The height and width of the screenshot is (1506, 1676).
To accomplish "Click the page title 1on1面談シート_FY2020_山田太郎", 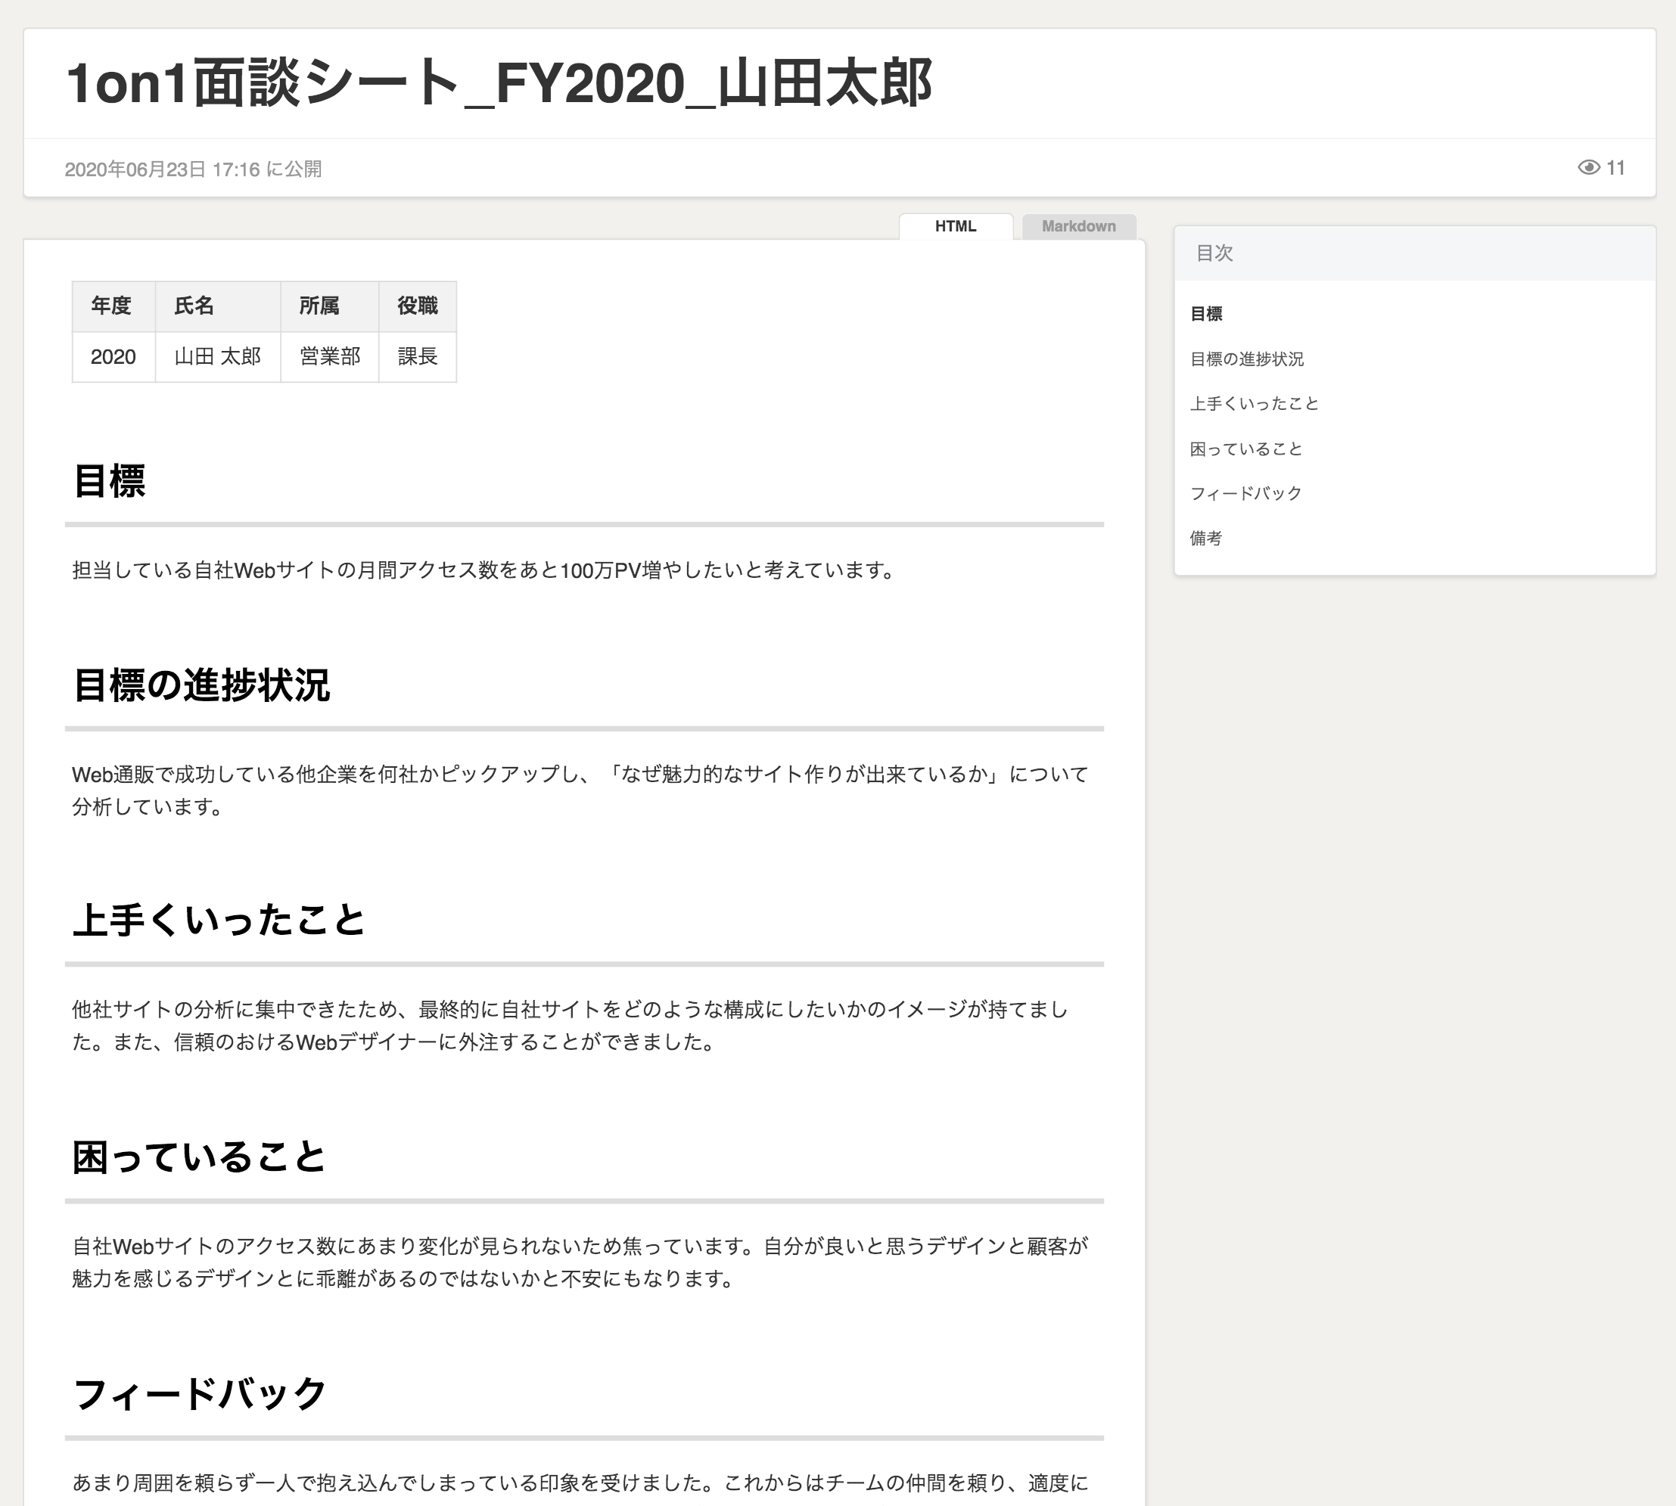I will (x=499, y=83).
